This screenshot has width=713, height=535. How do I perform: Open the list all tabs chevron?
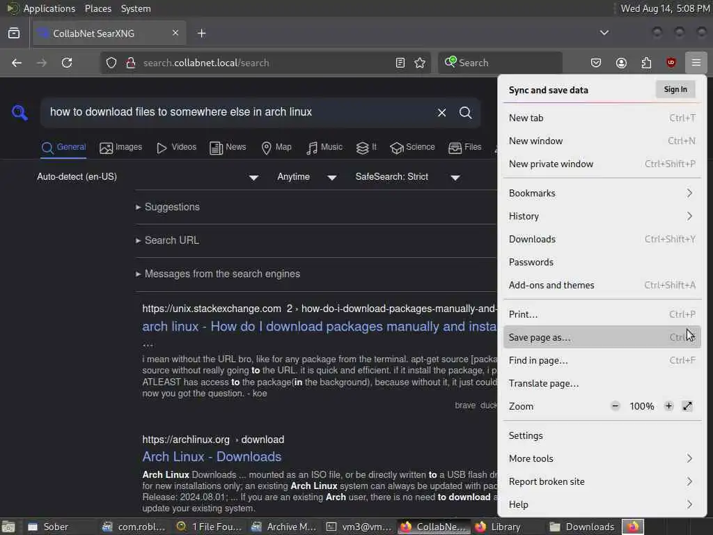click(604, 33)
